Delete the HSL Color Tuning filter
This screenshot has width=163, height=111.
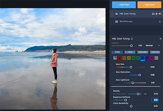tap(156, 14)
